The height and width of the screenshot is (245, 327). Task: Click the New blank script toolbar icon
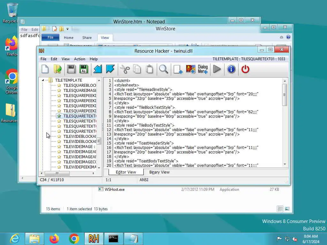click(45, 69)
